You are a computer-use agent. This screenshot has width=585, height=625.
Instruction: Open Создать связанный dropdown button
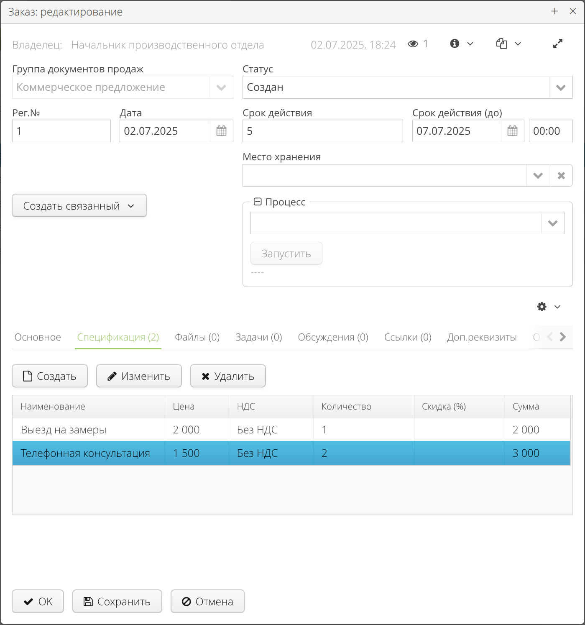[x=79, y=206]
